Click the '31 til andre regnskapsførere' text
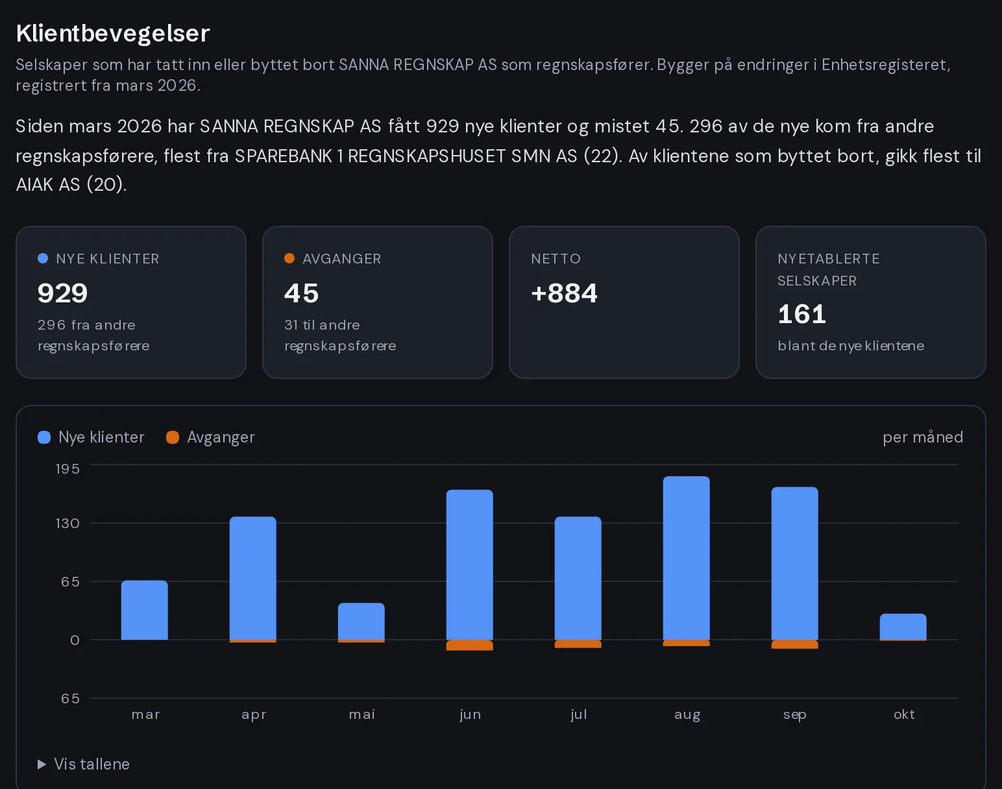 pyautogui.click(x=340, y=335)
